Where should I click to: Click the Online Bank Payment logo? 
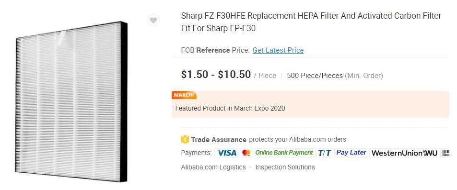click(x=284, y=153)
